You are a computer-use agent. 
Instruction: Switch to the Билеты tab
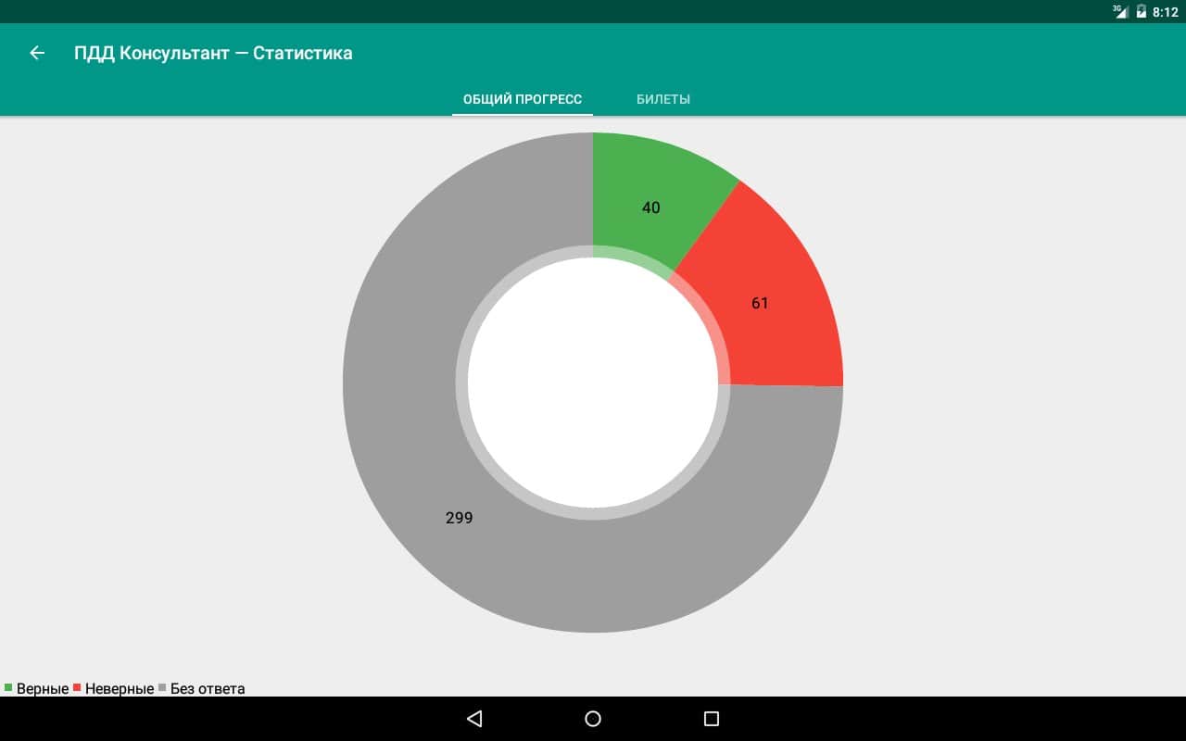662,99
